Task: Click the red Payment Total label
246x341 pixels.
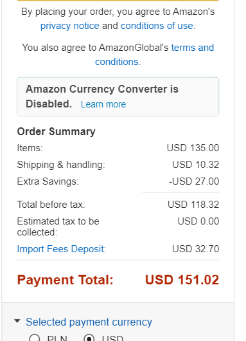Action: [66, 280]
